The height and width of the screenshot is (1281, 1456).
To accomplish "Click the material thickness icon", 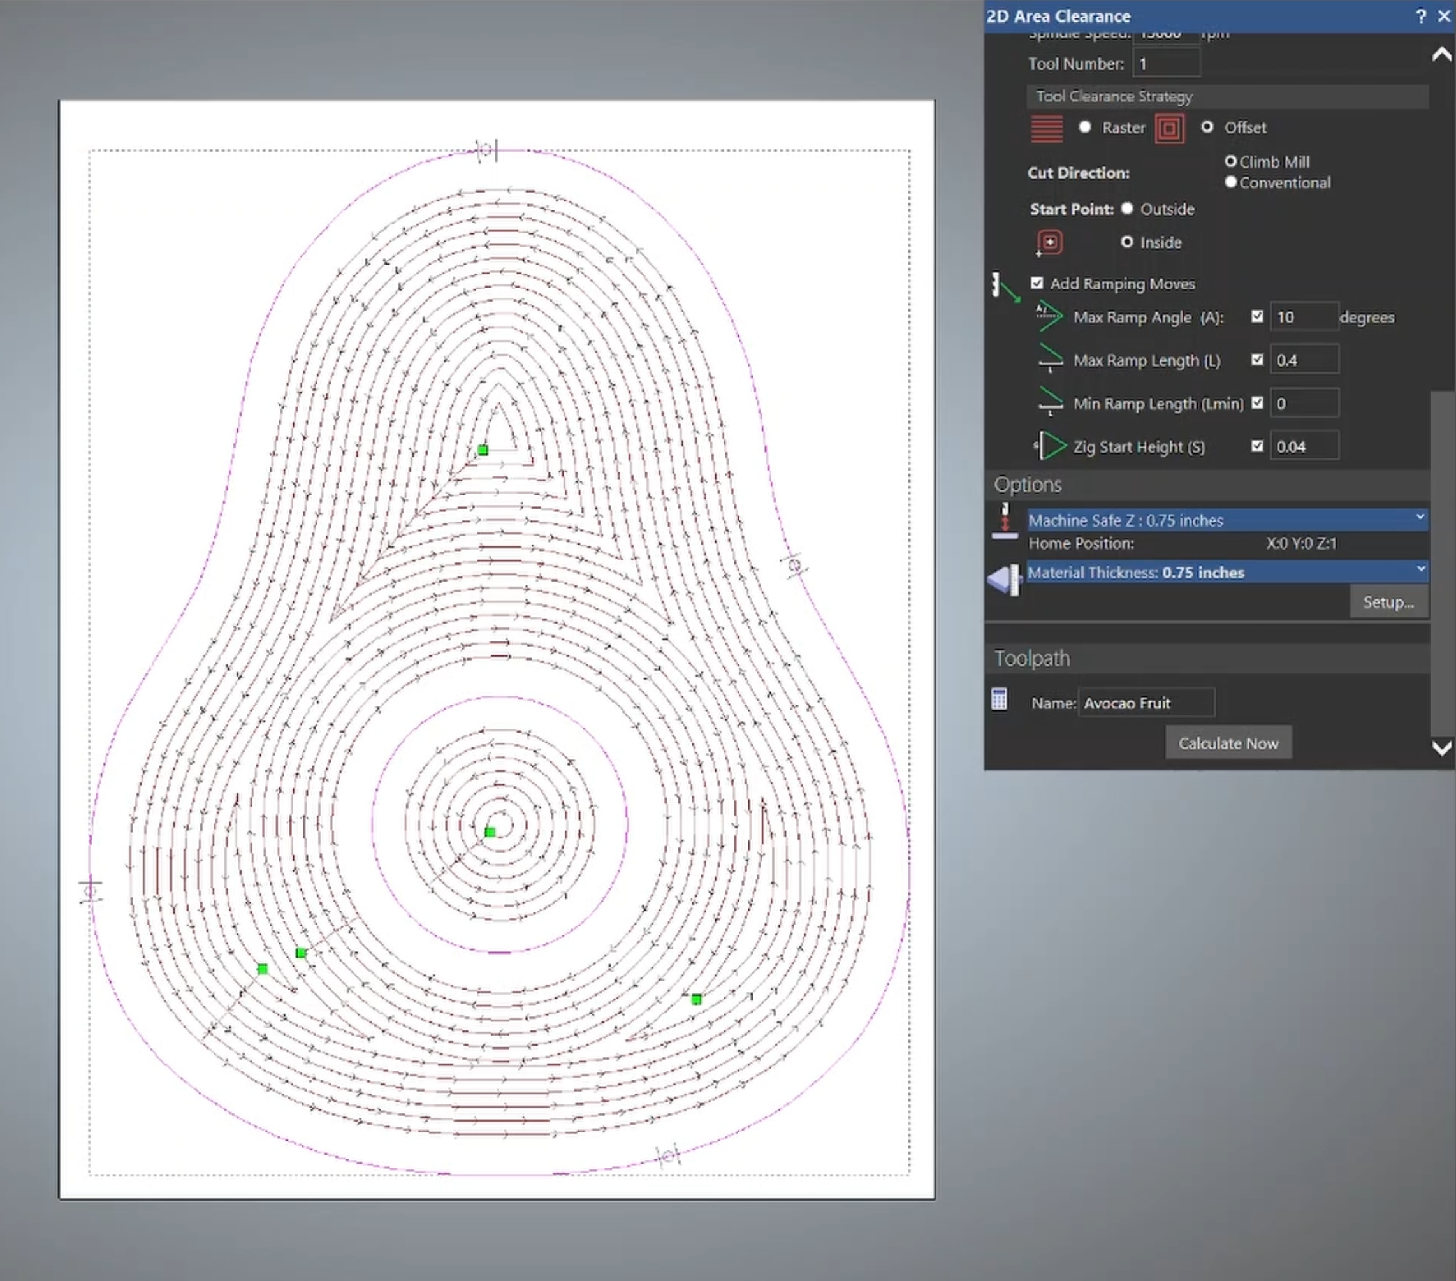I will pos(1005,579).
